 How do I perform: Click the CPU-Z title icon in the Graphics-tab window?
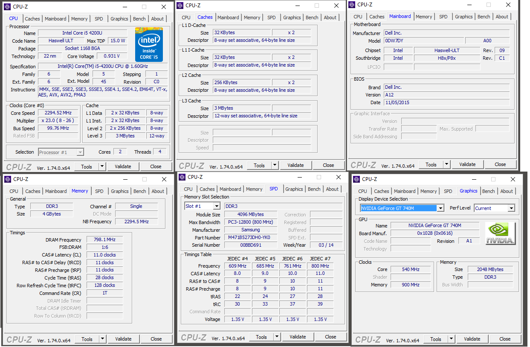pos(356,179)
